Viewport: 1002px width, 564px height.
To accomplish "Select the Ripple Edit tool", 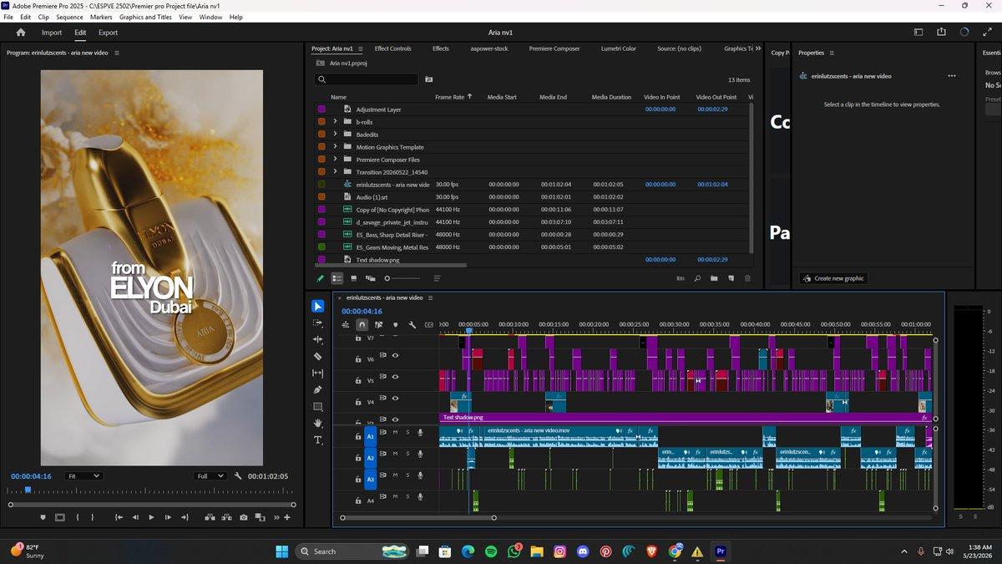I will (317, 339).
